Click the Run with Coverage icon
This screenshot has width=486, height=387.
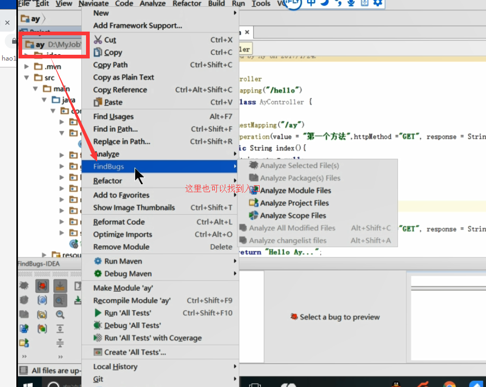(98, 338)
